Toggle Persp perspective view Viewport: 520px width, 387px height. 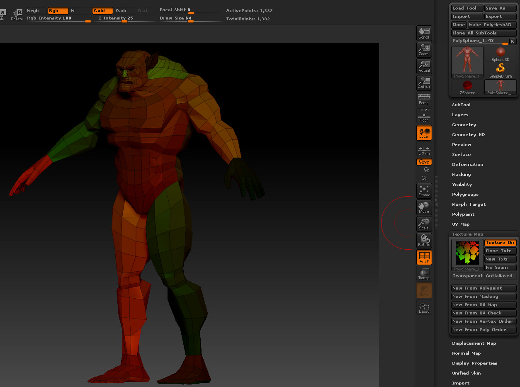point(424,100)
